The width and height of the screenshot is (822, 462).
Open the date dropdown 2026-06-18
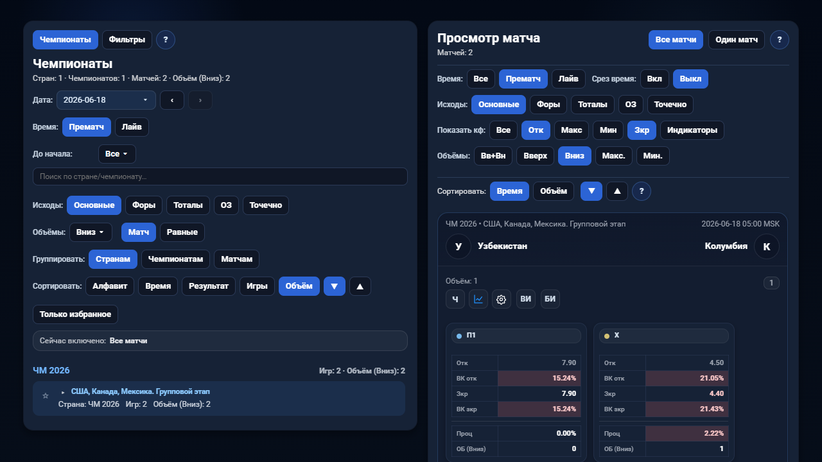(106, 100)
